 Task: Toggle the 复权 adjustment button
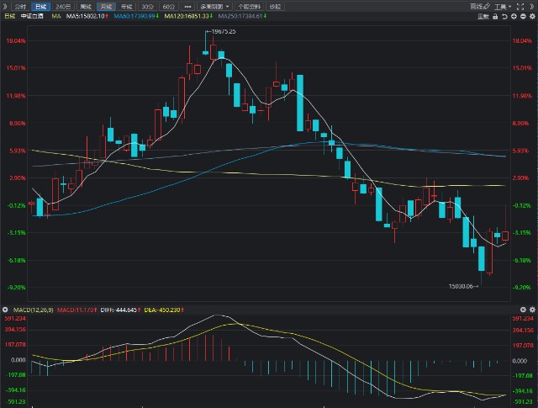pyautogui.click(x=483, y=17)
